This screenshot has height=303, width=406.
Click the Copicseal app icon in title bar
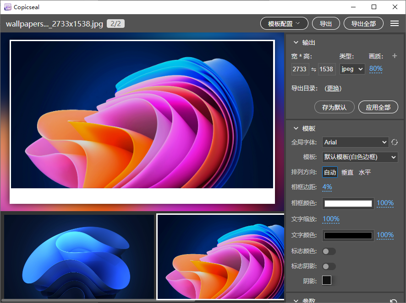click(7, 7)
